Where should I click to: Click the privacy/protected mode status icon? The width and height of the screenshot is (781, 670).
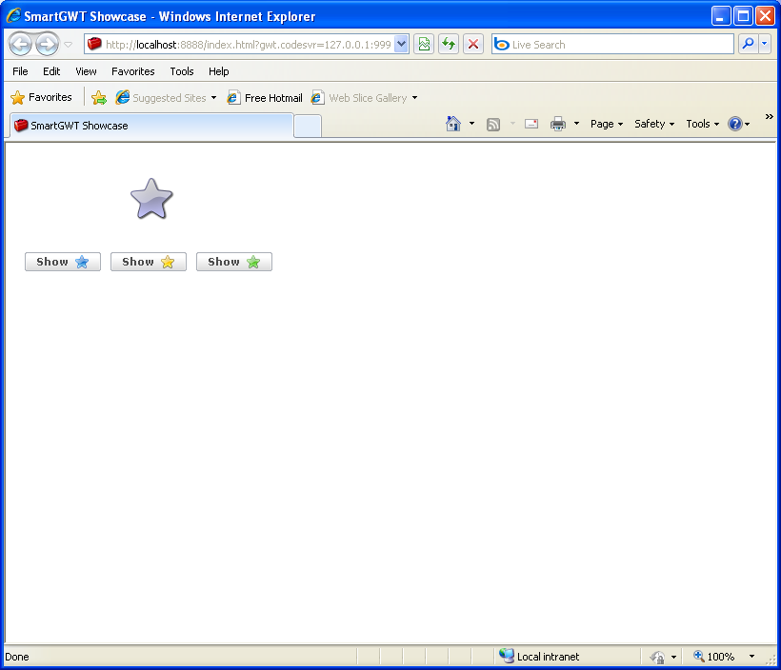[x=657, y=657]
